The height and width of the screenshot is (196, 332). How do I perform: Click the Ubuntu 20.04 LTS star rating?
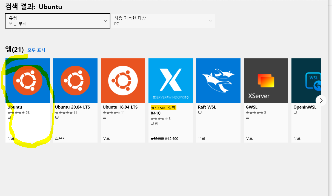click(66, 113)
